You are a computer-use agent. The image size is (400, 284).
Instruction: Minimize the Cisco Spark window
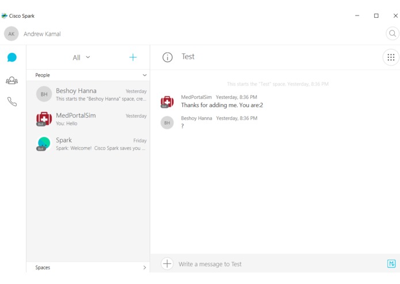pyautogui.click(x=357, y=16)
